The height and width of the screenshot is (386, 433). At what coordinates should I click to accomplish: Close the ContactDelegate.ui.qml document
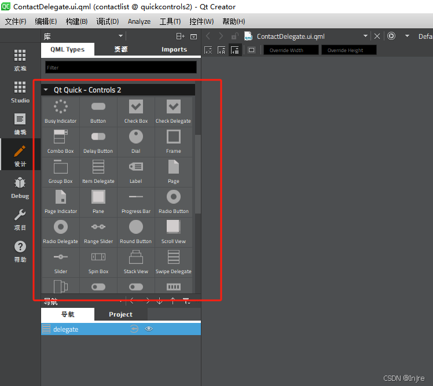point(377,36)
